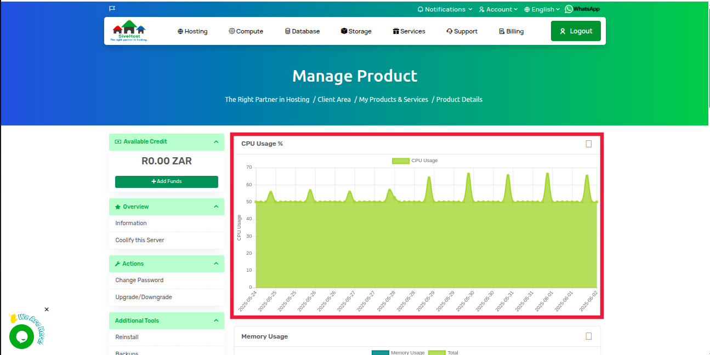Close the chat widget with the X
Image resolution: width=710 pixels, height=355 pixels.
coord(47,310)
